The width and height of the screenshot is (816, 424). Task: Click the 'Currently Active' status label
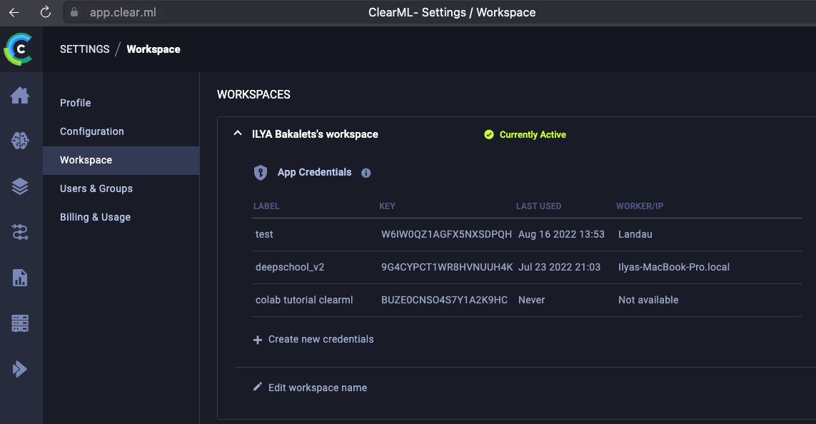(533, 135)
